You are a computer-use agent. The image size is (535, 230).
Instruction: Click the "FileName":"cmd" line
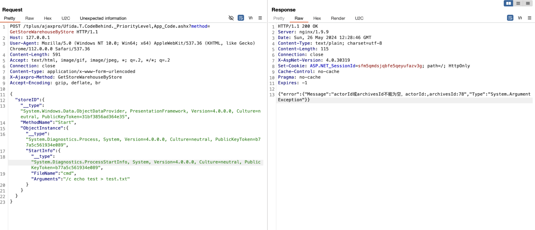point(54,173)
